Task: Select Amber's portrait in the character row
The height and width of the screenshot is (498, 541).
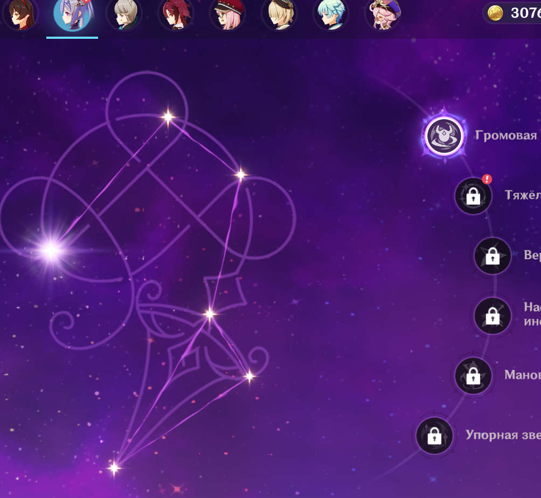Action: 20,14
